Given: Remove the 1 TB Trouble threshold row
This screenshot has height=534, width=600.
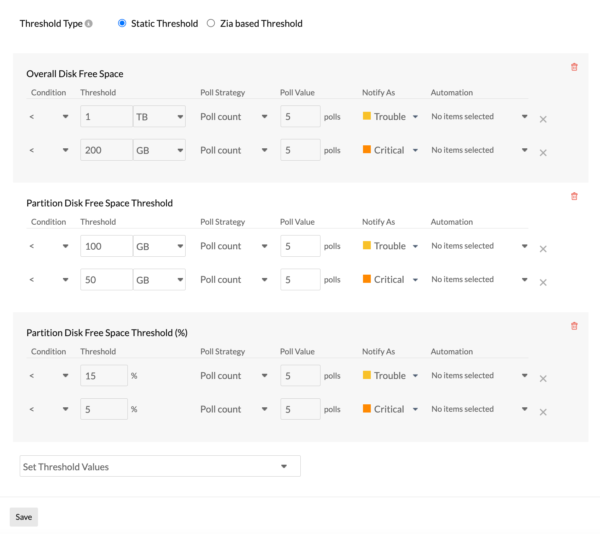Looking at the screenshot, I should click(543, 119).
